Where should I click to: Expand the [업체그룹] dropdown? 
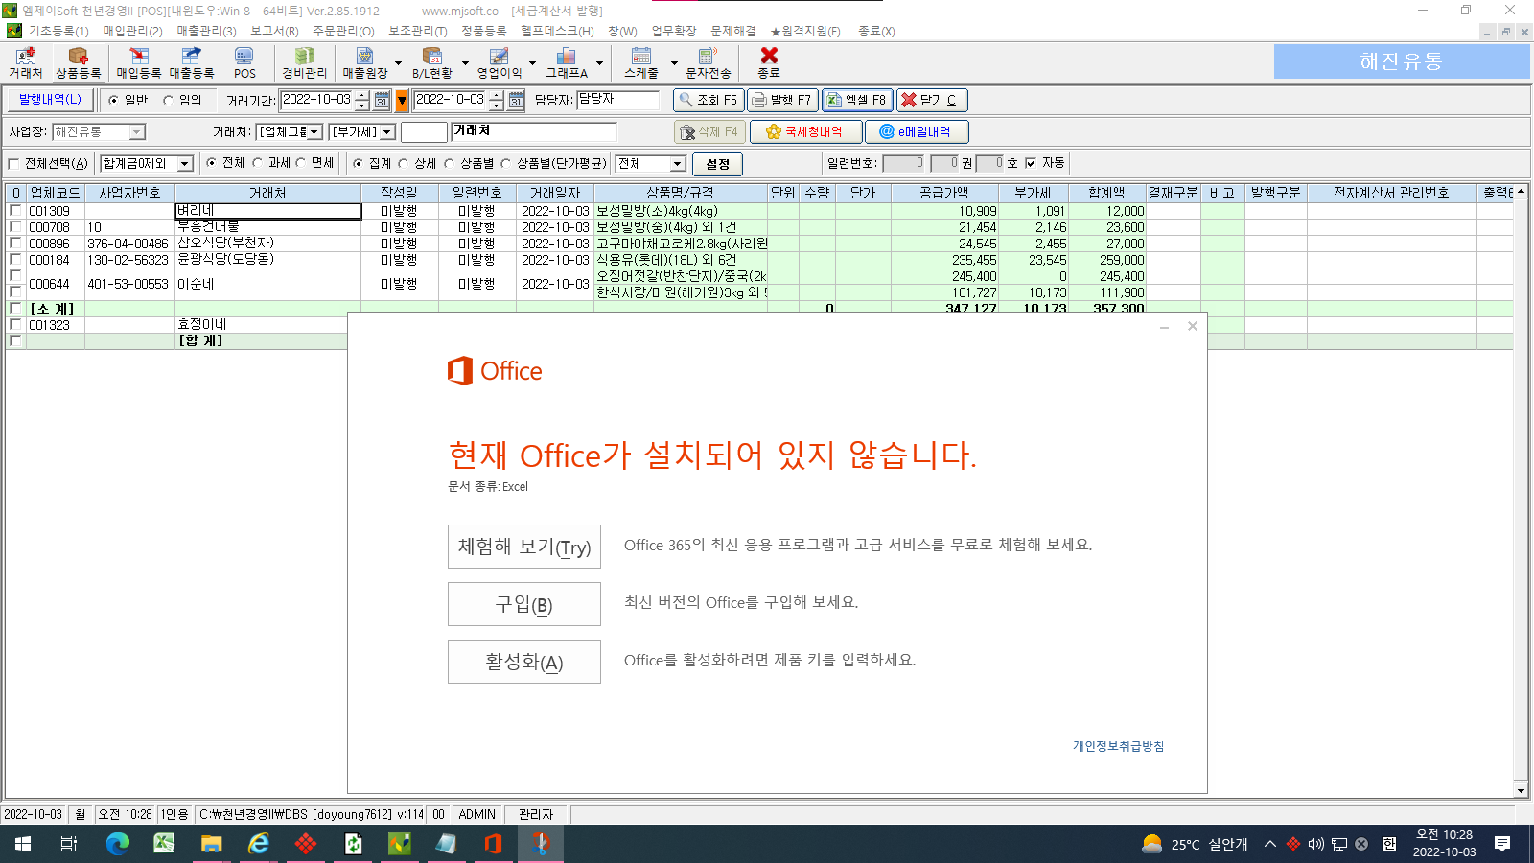click(x=314, y=132)
